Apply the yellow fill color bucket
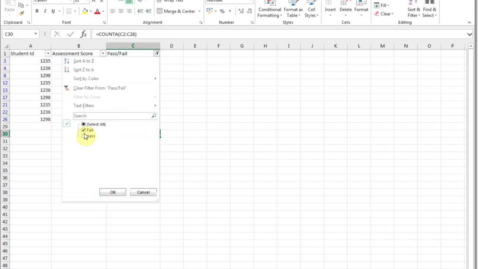Image resolution: width=478 pixels, height=269 pixels. click(x=85, y=11)
